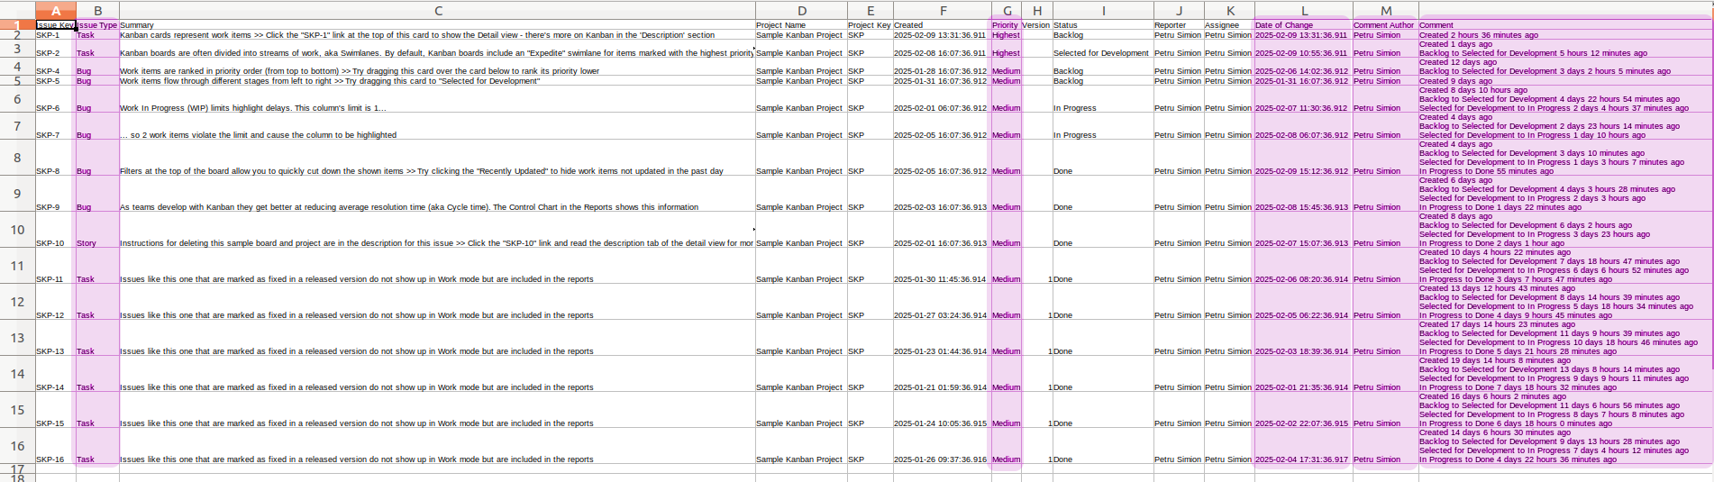
Task: Click created date '2025-01-28 16:07:36.912'
Action: click(x=942, y=68)
